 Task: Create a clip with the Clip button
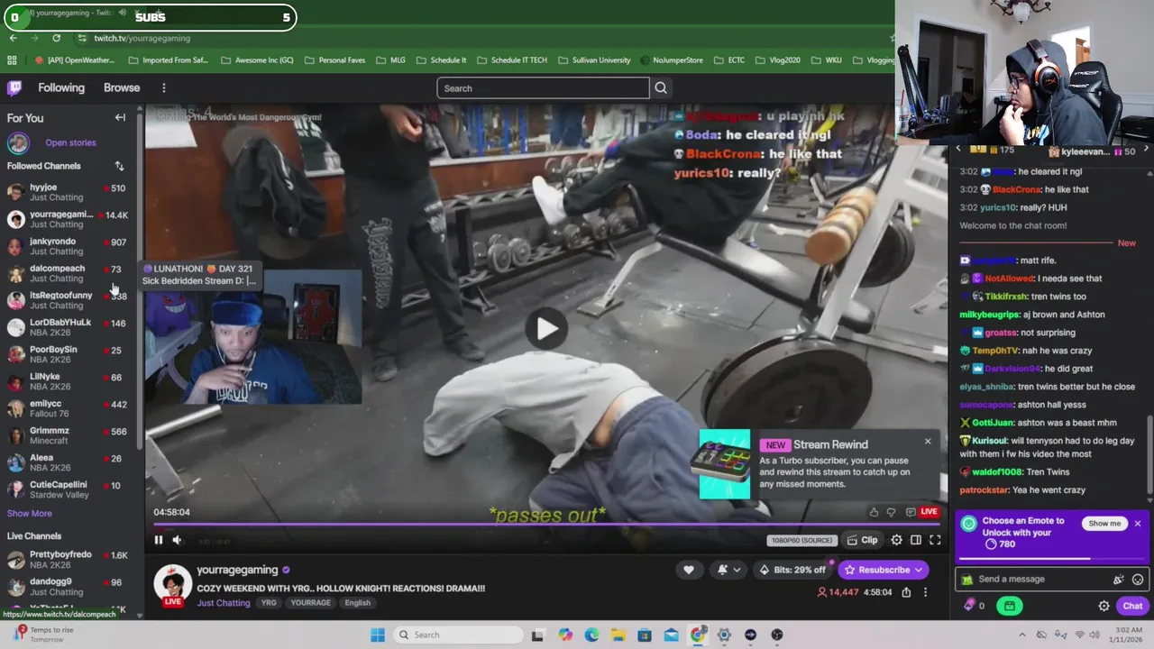863,540
